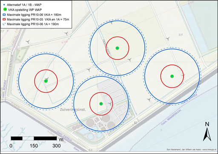Click the wind turbine symbol near label A-535
218x154 pixels.
click(66, 34)
